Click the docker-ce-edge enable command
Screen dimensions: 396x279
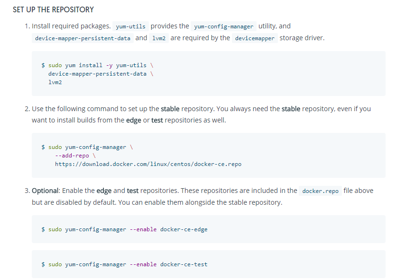point(125,229)
